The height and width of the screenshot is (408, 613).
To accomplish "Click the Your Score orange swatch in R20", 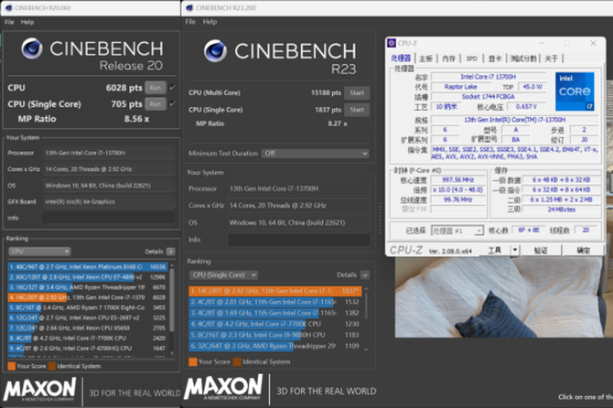I will pyautogui.click(x=12, y=366).
